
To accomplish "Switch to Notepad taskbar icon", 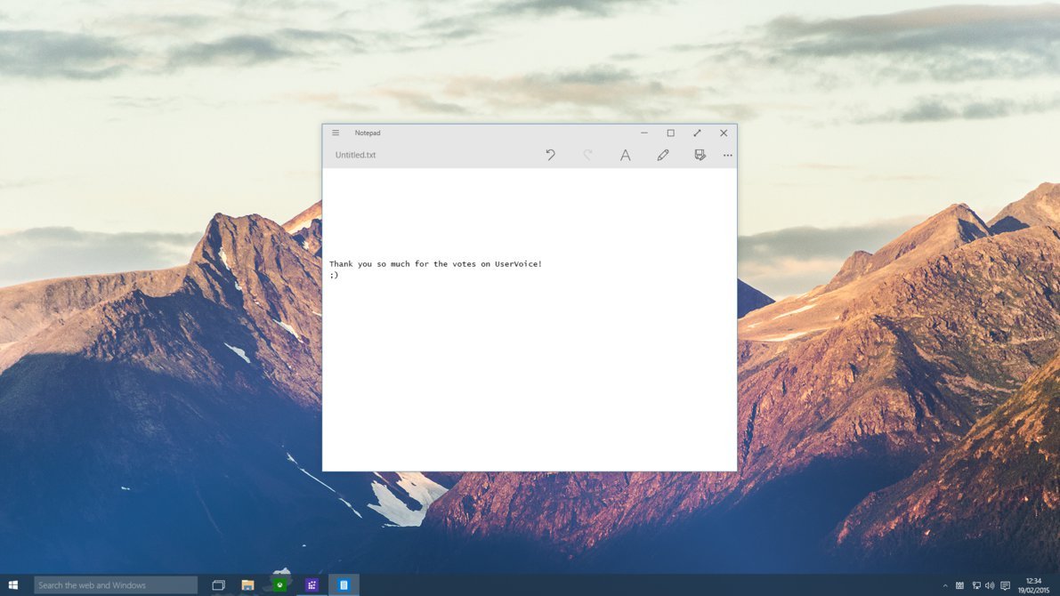I will click(x=344, y=585).
